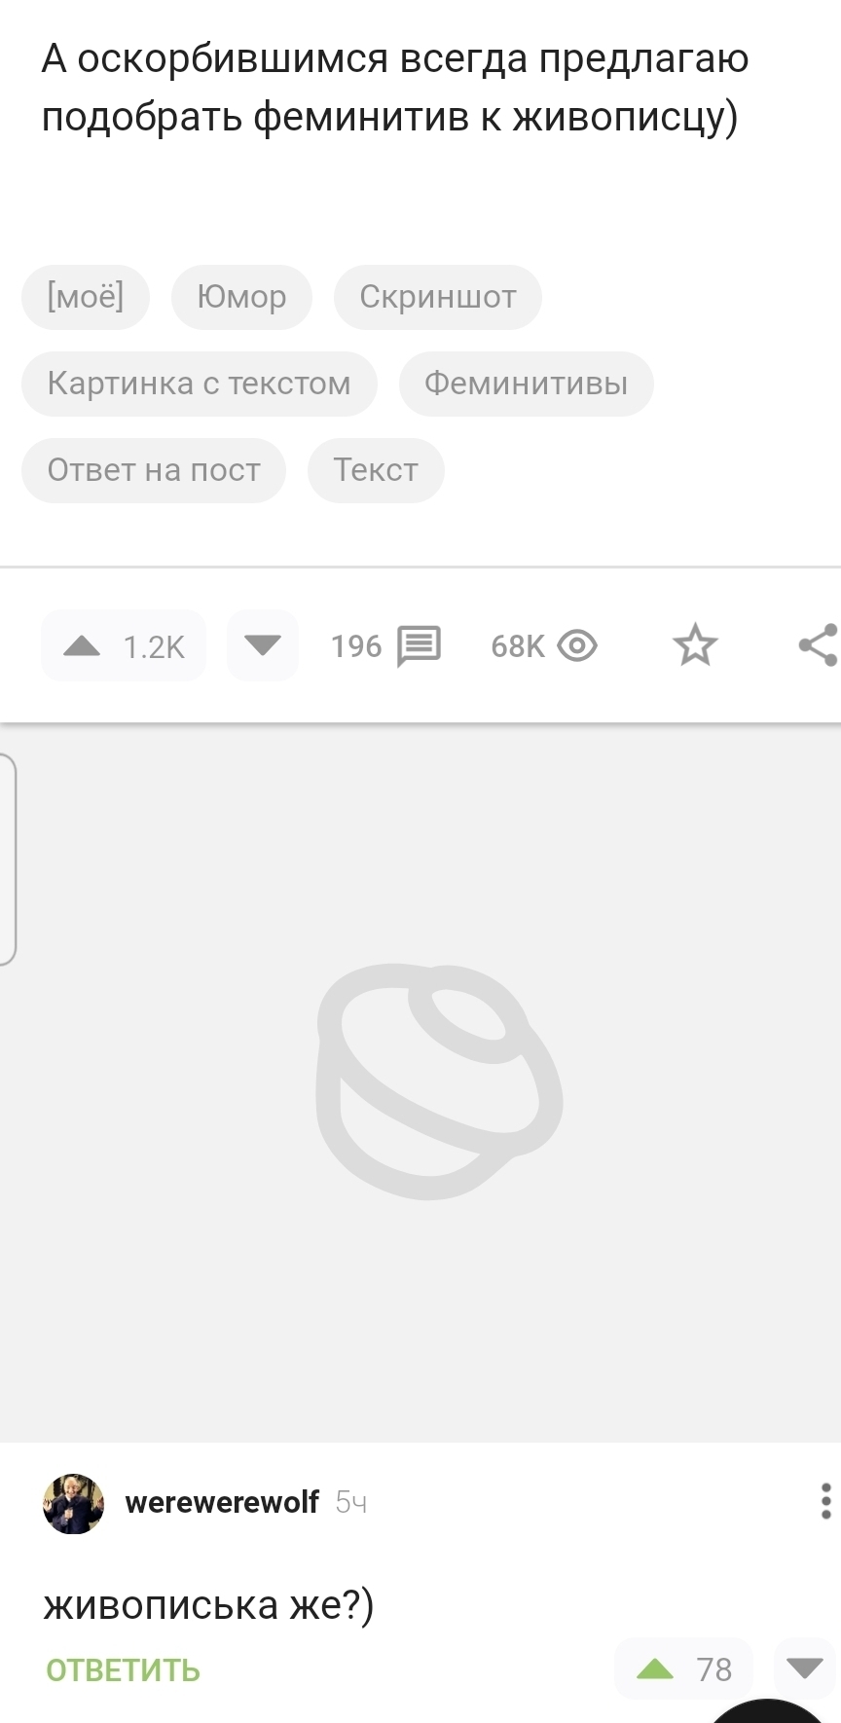Tap the image placeholder with the cookie logo
The width and height of the screenshot is (841, 1723).
[x=420, y=1082]
